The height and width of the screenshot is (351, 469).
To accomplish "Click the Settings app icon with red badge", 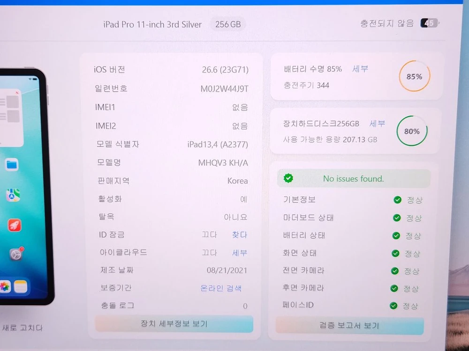I will click(x=16, y=254).
